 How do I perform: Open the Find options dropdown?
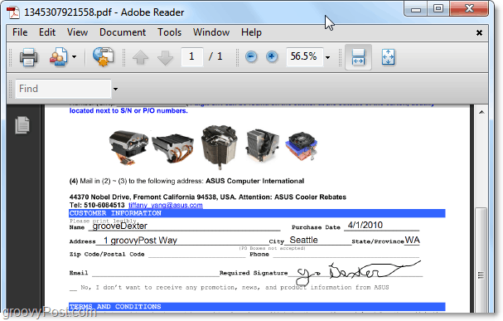tap(115, 89)
